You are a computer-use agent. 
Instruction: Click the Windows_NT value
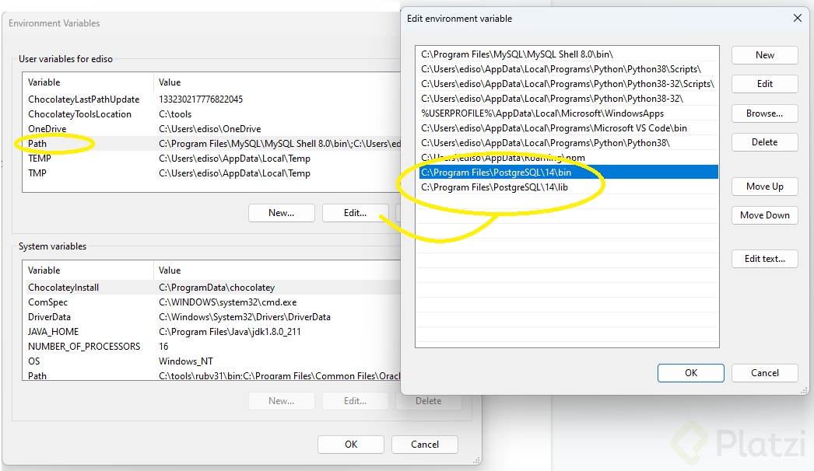click(186, 361)
